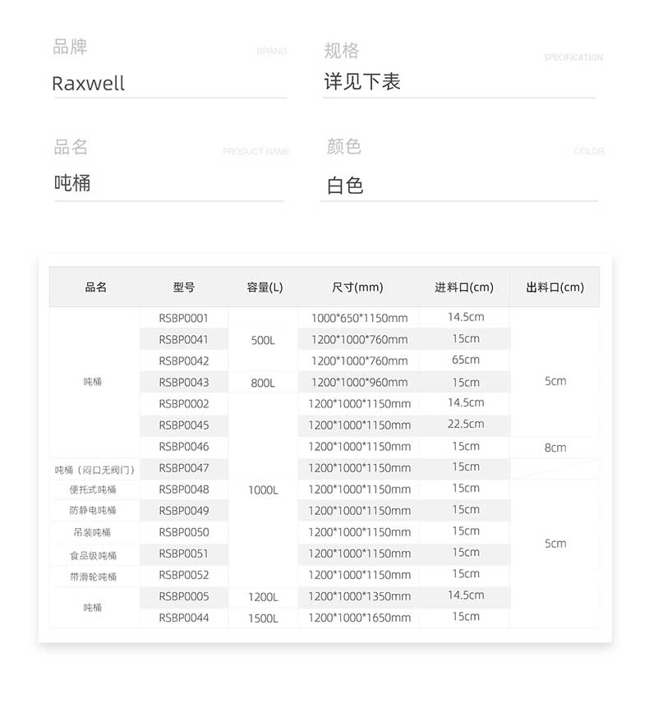Click the 进料口(cm) column header
This screenshot has width=649, height=703.
[x=464, y=287]
